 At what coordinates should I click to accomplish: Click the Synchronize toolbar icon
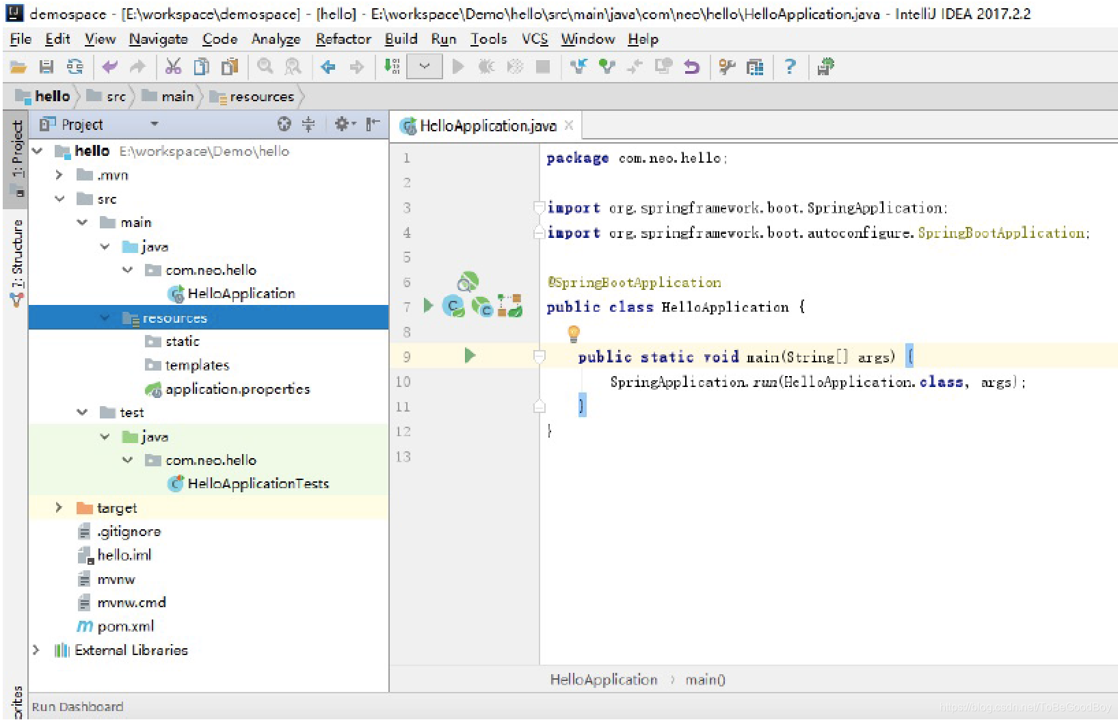coord(75,67)
